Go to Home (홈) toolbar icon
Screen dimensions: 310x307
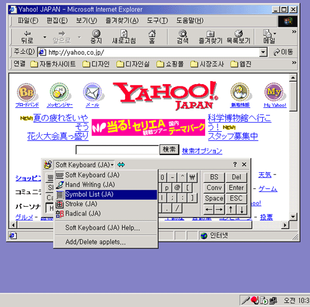point(152,33)
